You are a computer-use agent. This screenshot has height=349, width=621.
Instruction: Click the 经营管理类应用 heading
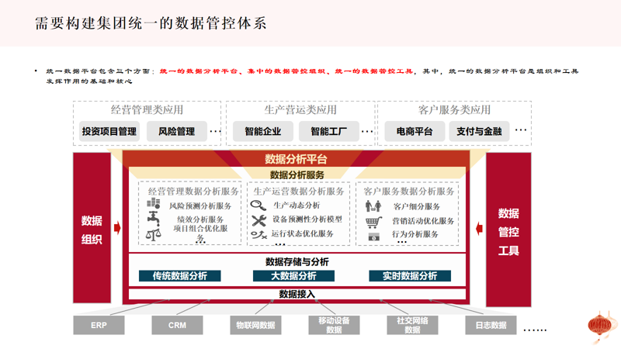pos(147,109)
